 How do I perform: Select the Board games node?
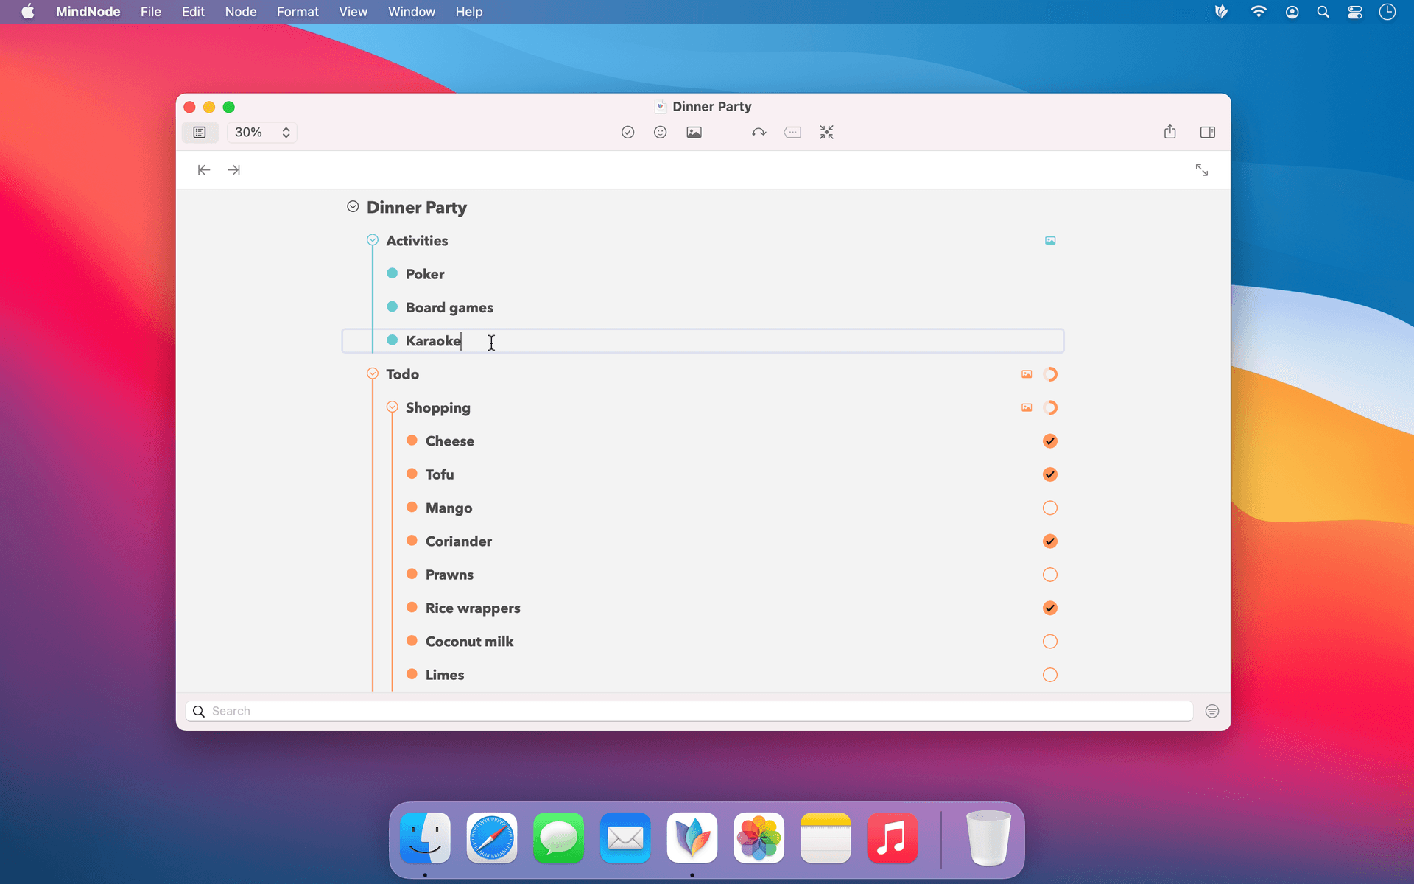(x=449, y=307)
